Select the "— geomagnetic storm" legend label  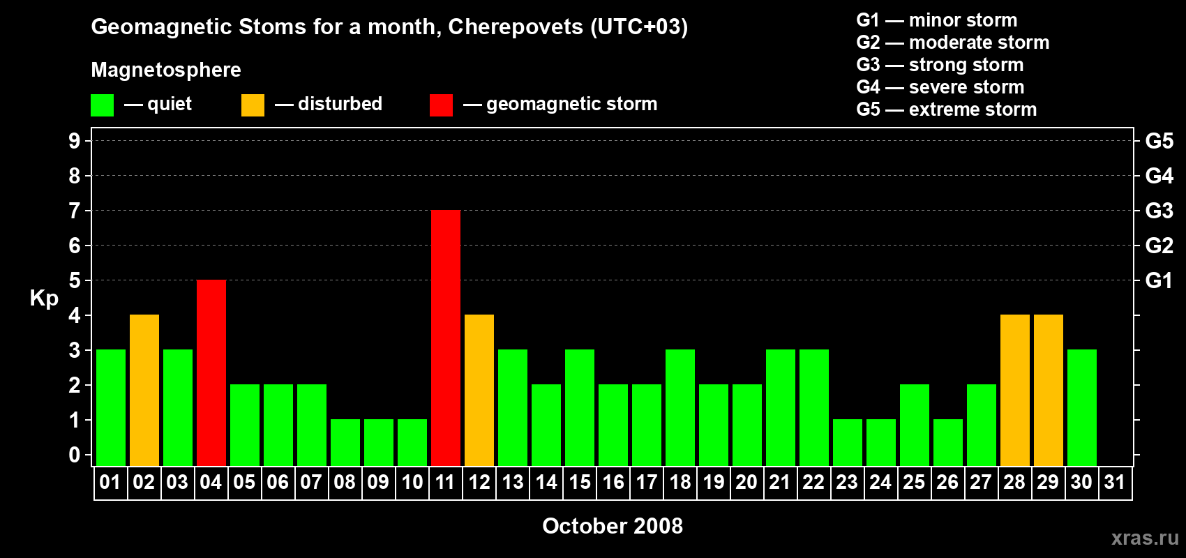(x=560, y=104)
